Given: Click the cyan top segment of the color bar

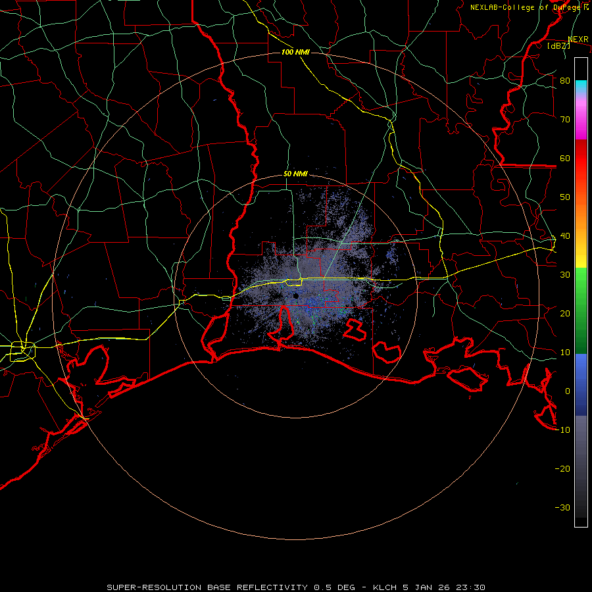Looking at the screenshot, I should click(x=581, y=87).
